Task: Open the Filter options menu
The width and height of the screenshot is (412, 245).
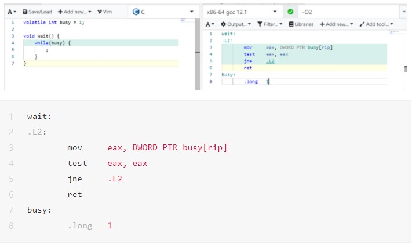Action: (269, 24)
